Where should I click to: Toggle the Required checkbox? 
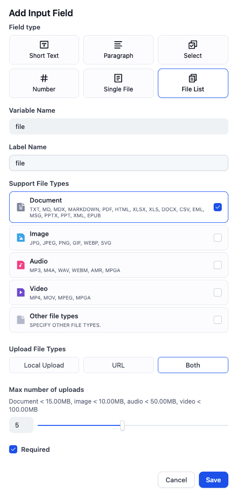tap(13, 449)
